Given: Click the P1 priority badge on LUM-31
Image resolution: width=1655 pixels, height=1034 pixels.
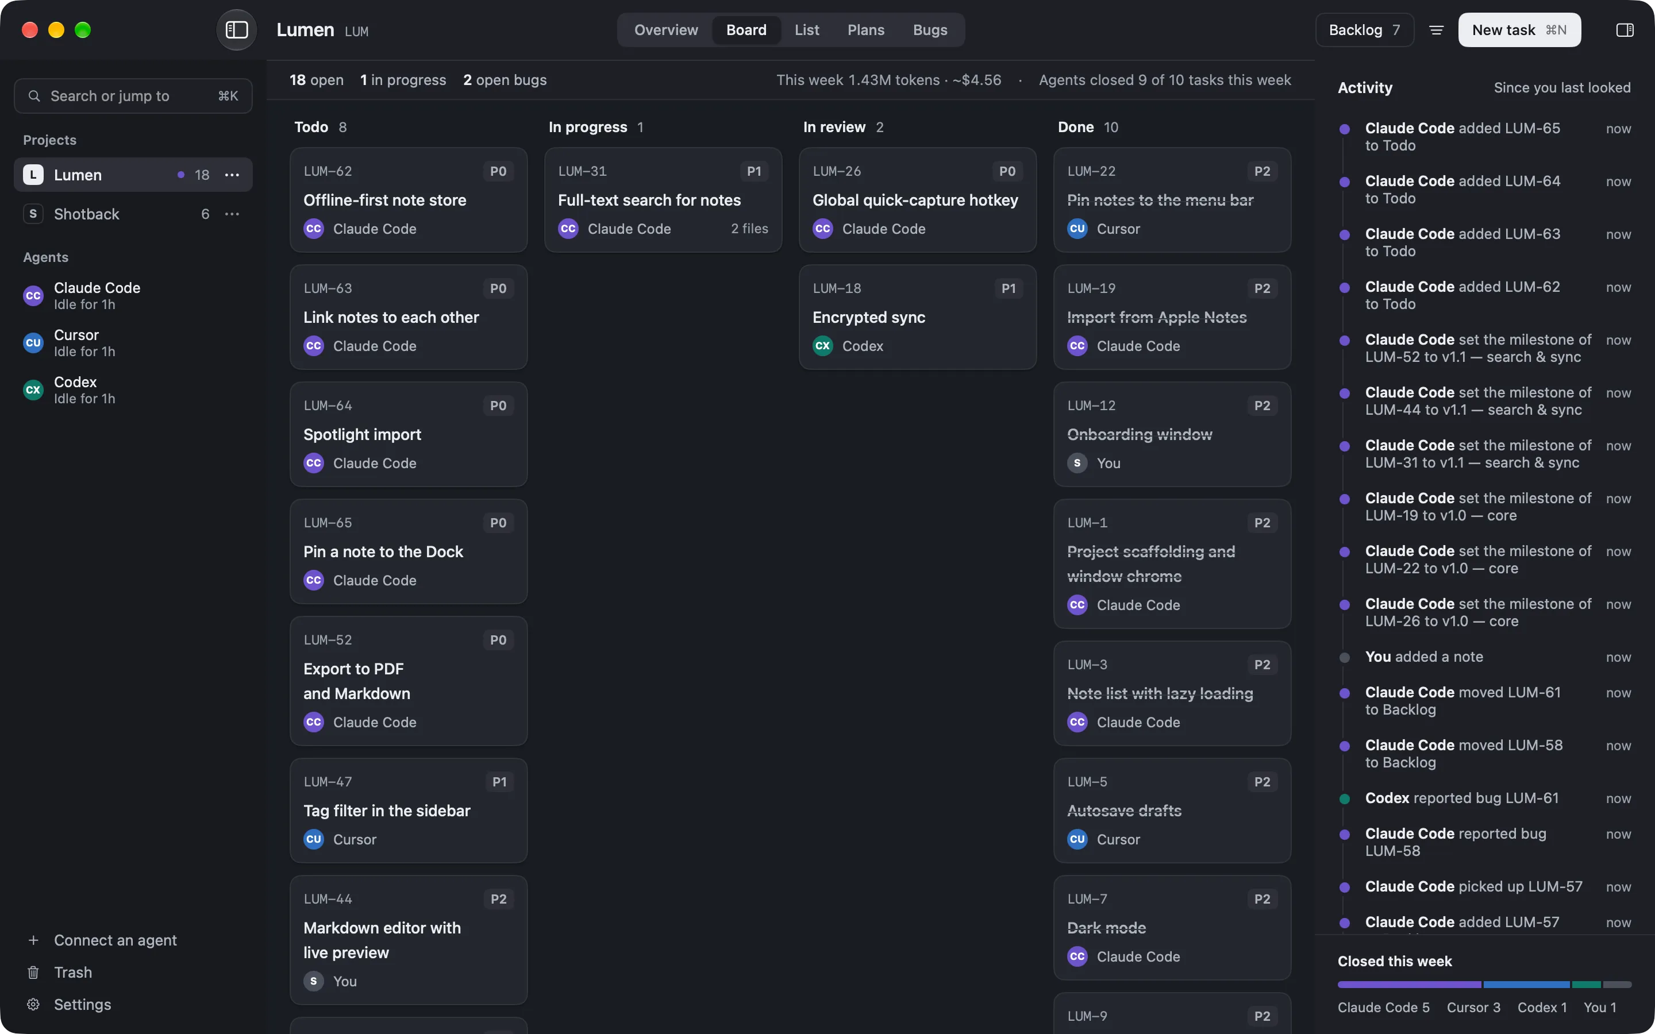Looking at the screenshot, I should [x=753, y=171].
